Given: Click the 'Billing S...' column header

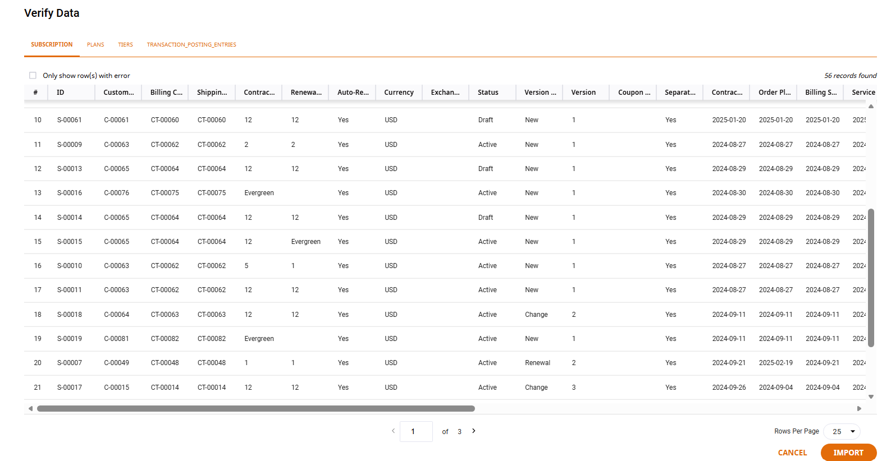Looking at the screenshot, I should click(x=820, y=93).
